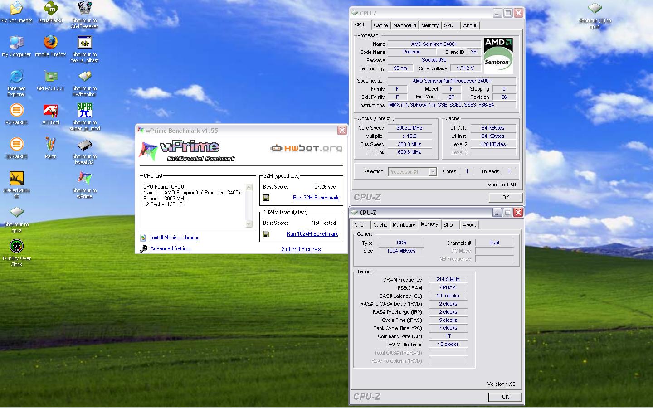The image size is (653, 408).
Task: Close the lower CPU-Z Memory window
Action: point(518,212)
